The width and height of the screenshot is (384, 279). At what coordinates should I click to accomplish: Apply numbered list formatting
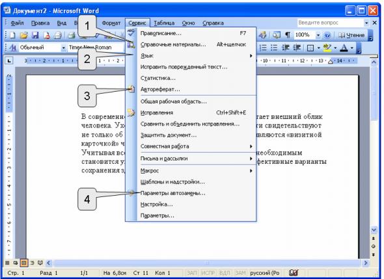click(x=263, y=47)
